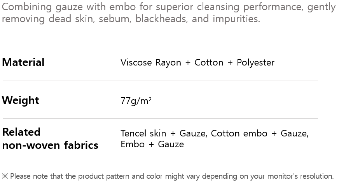Click 'Polyester' in the material value
Viewport: 339px width, 181px height.
tap(255, 63)
